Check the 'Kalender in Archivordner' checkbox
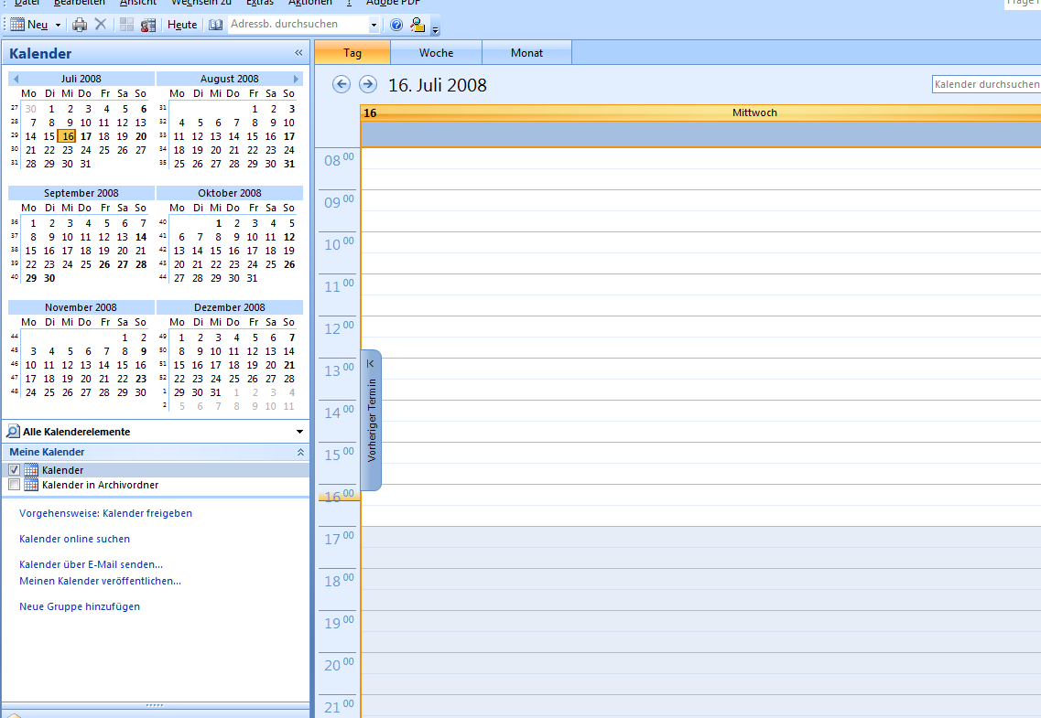Screen dimensions: 1041x718 (14, 485)
